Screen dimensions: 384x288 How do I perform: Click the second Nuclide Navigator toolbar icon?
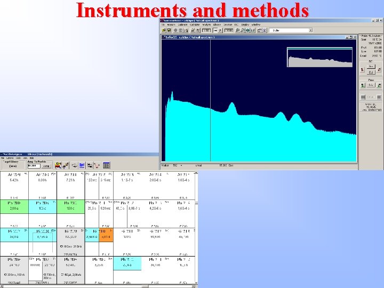[66, 165]
